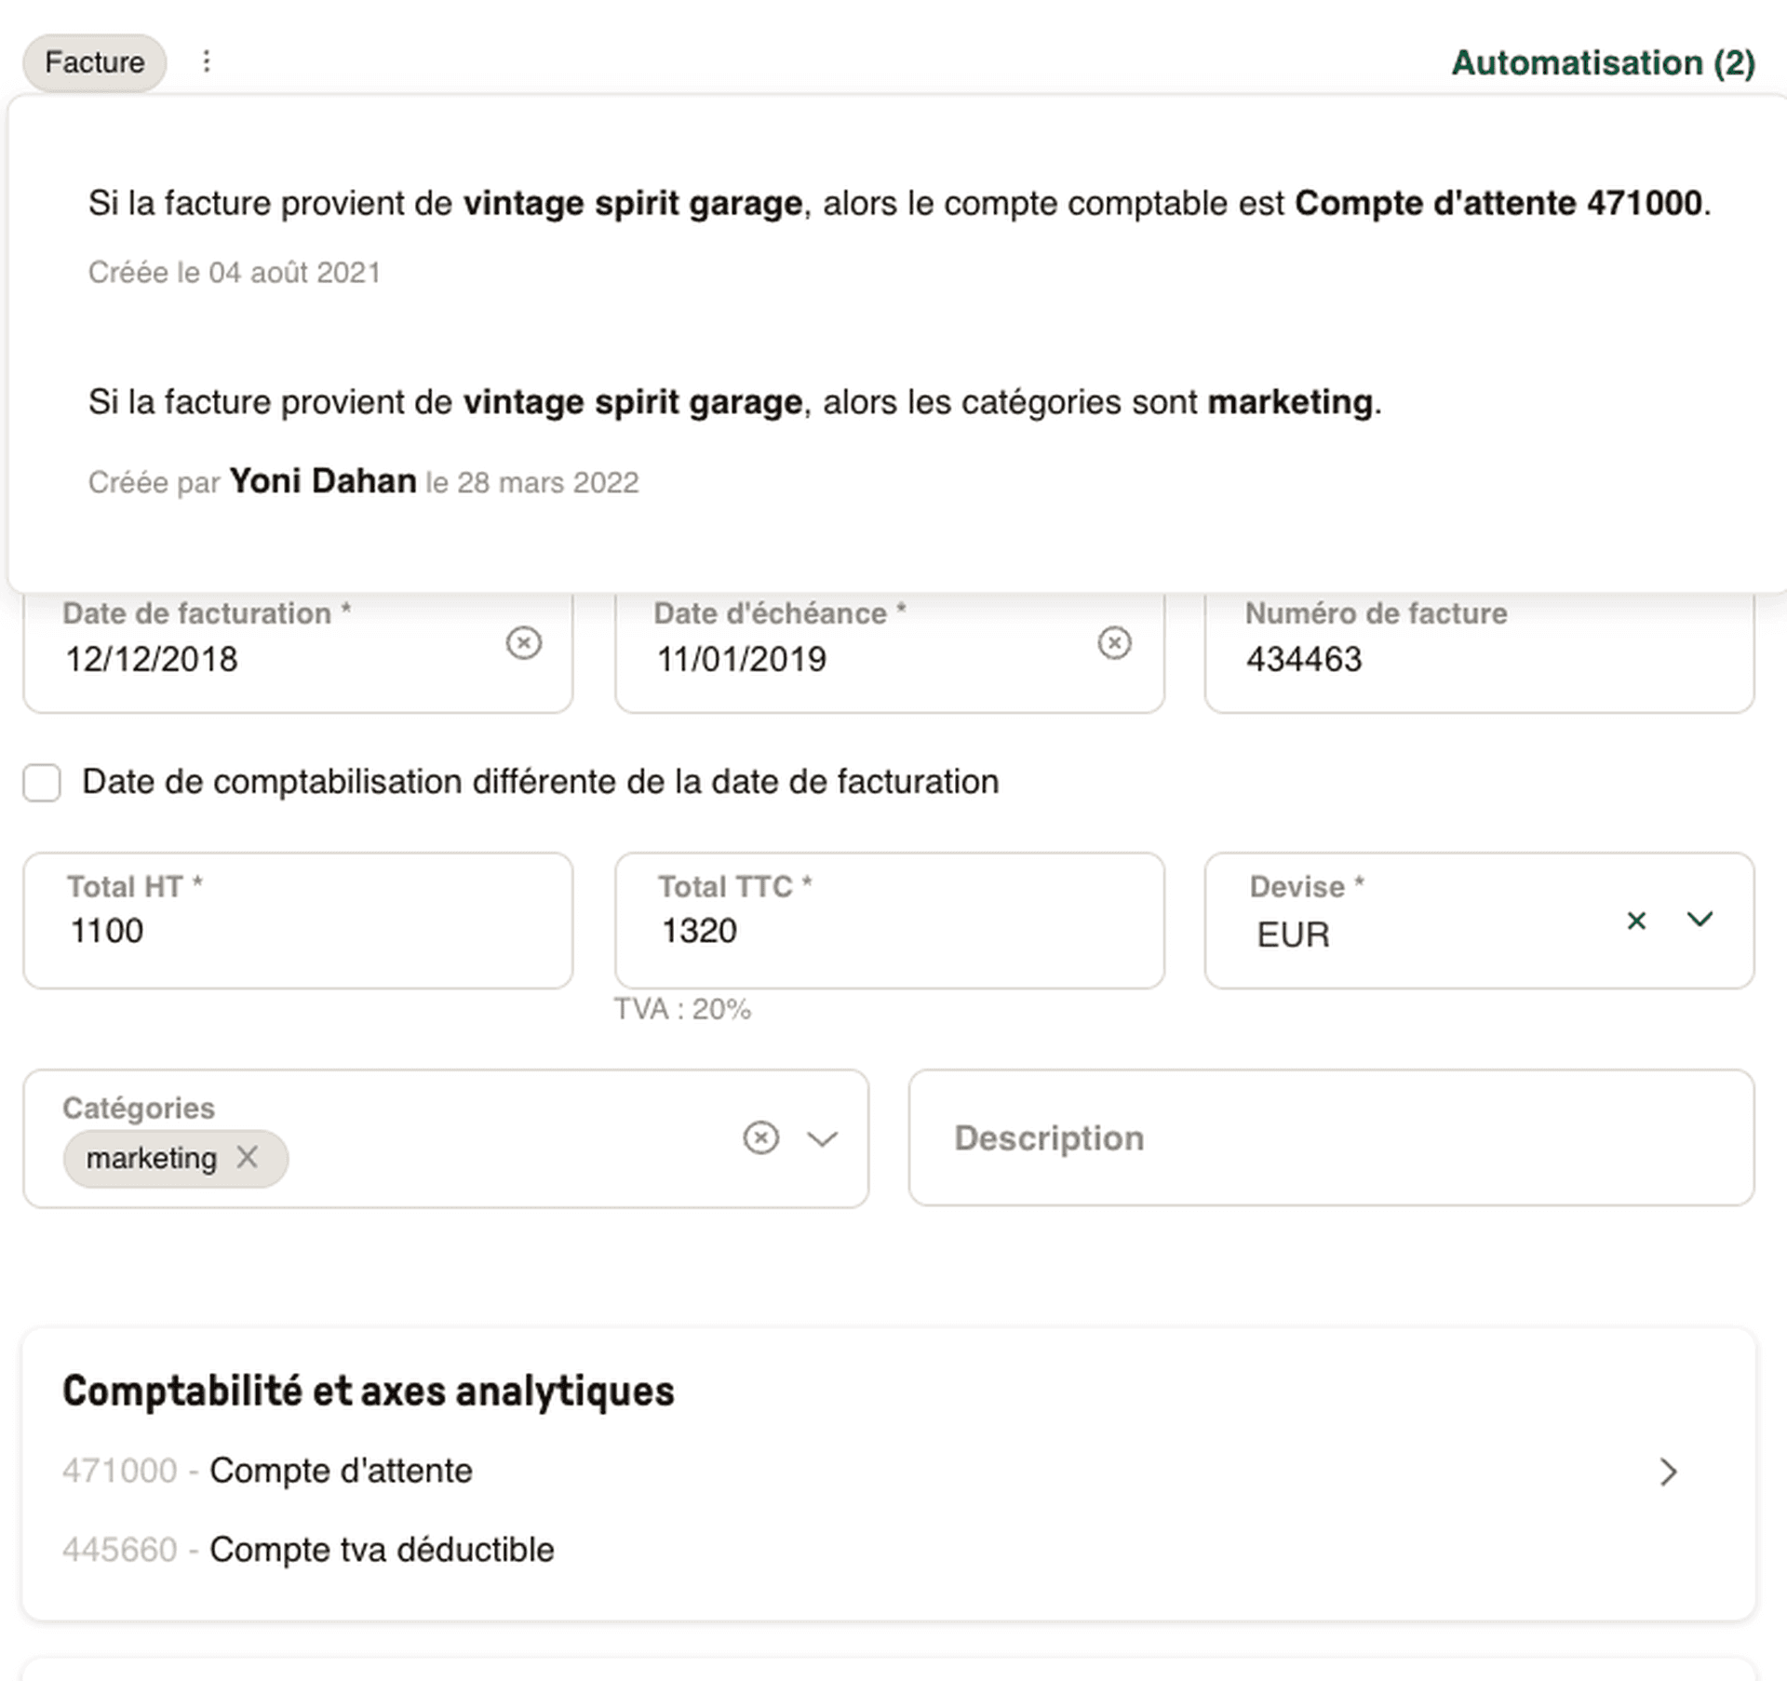The image size is (1787, 1681).
Task: Enable different accounting date checkbox
Action: pyautogui.click(x=41, y=783)
